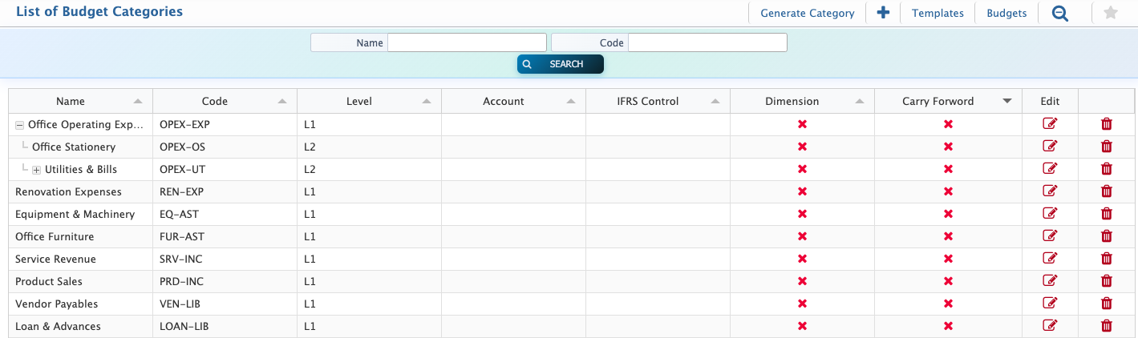
Task: Expand the Utilities & Bills node
Action: coord(37,170)
